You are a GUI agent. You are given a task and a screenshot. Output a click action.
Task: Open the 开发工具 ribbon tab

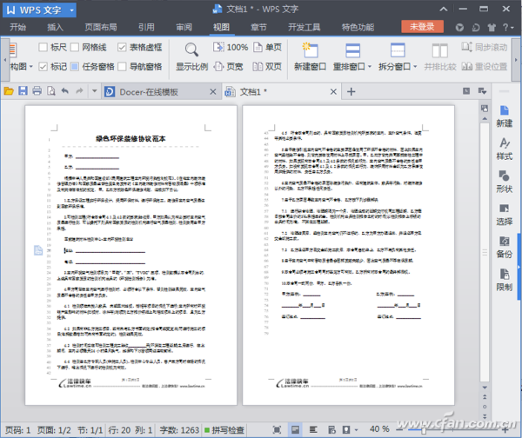[304, 27]
